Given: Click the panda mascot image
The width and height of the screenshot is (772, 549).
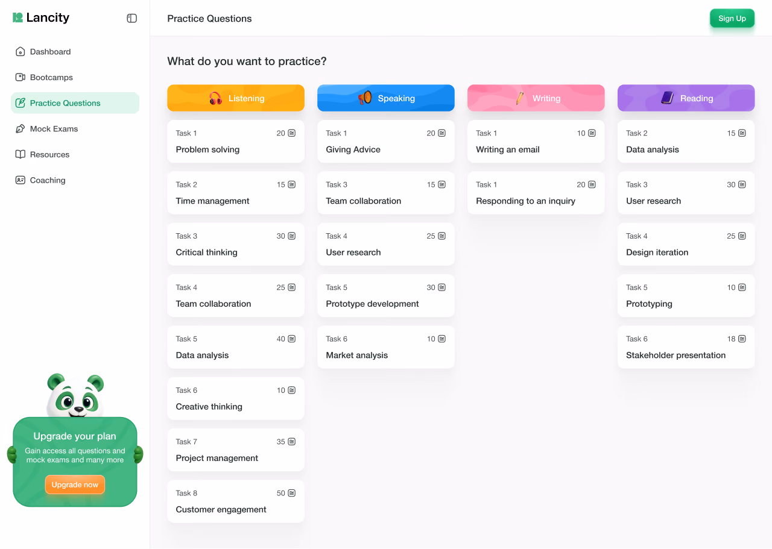Looking at the screenshot, I should (x=75, y=396).
